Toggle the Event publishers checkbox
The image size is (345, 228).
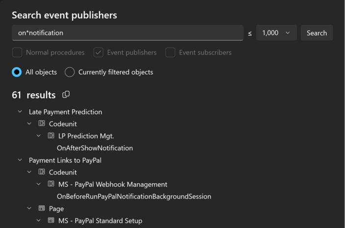(98, 53)
